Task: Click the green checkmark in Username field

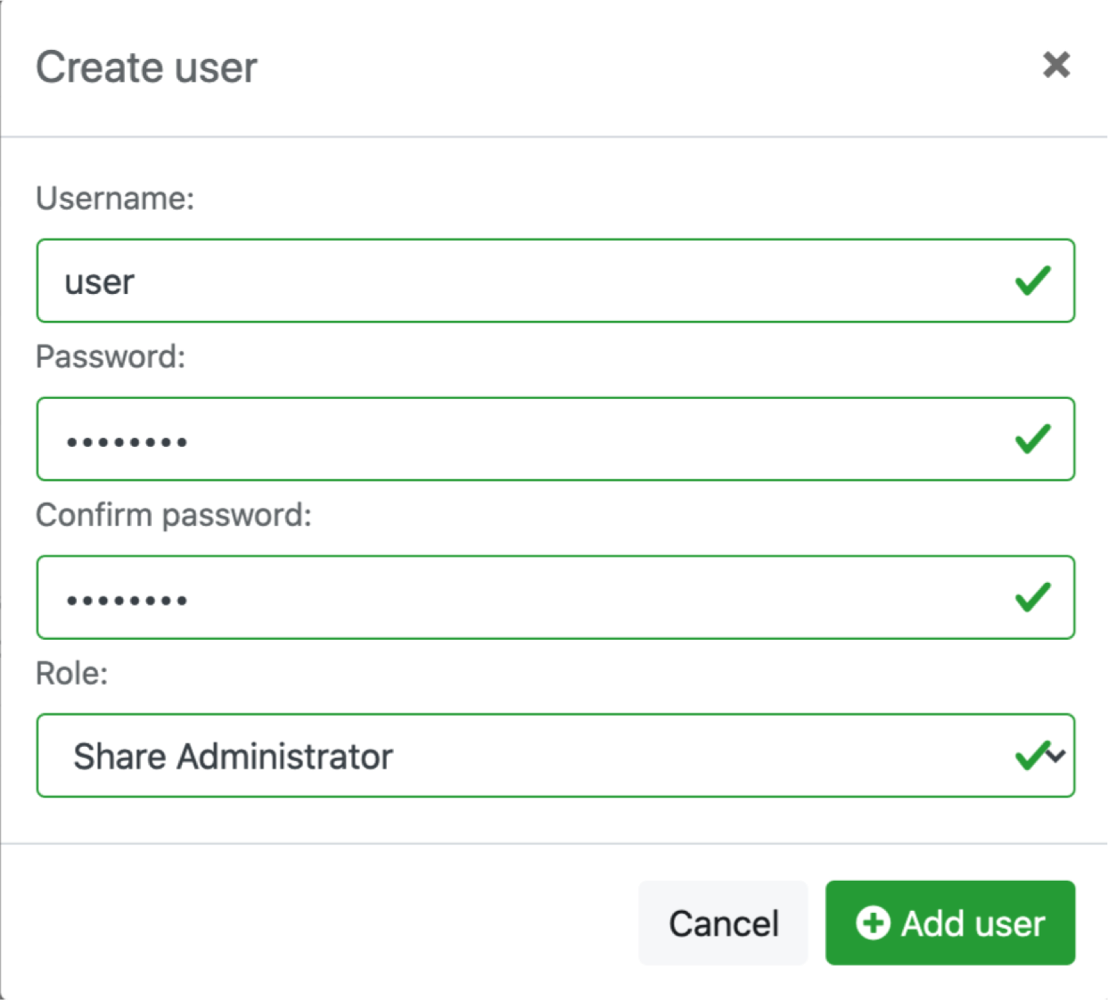Action: pyautogui.click(x=1032, y=281)
